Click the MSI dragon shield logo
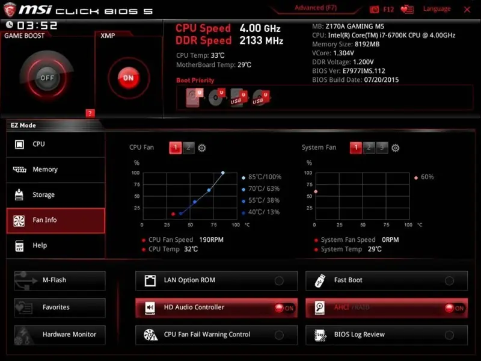The image size is (481, 361). coord(9,10)
